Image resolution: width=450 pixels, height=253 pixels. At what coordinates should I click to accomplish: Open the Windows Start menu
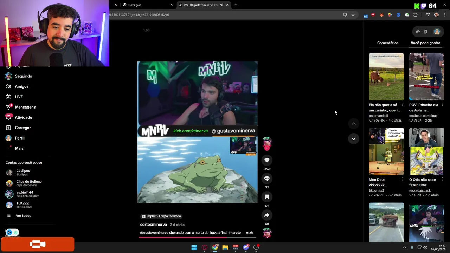(194, 247)
